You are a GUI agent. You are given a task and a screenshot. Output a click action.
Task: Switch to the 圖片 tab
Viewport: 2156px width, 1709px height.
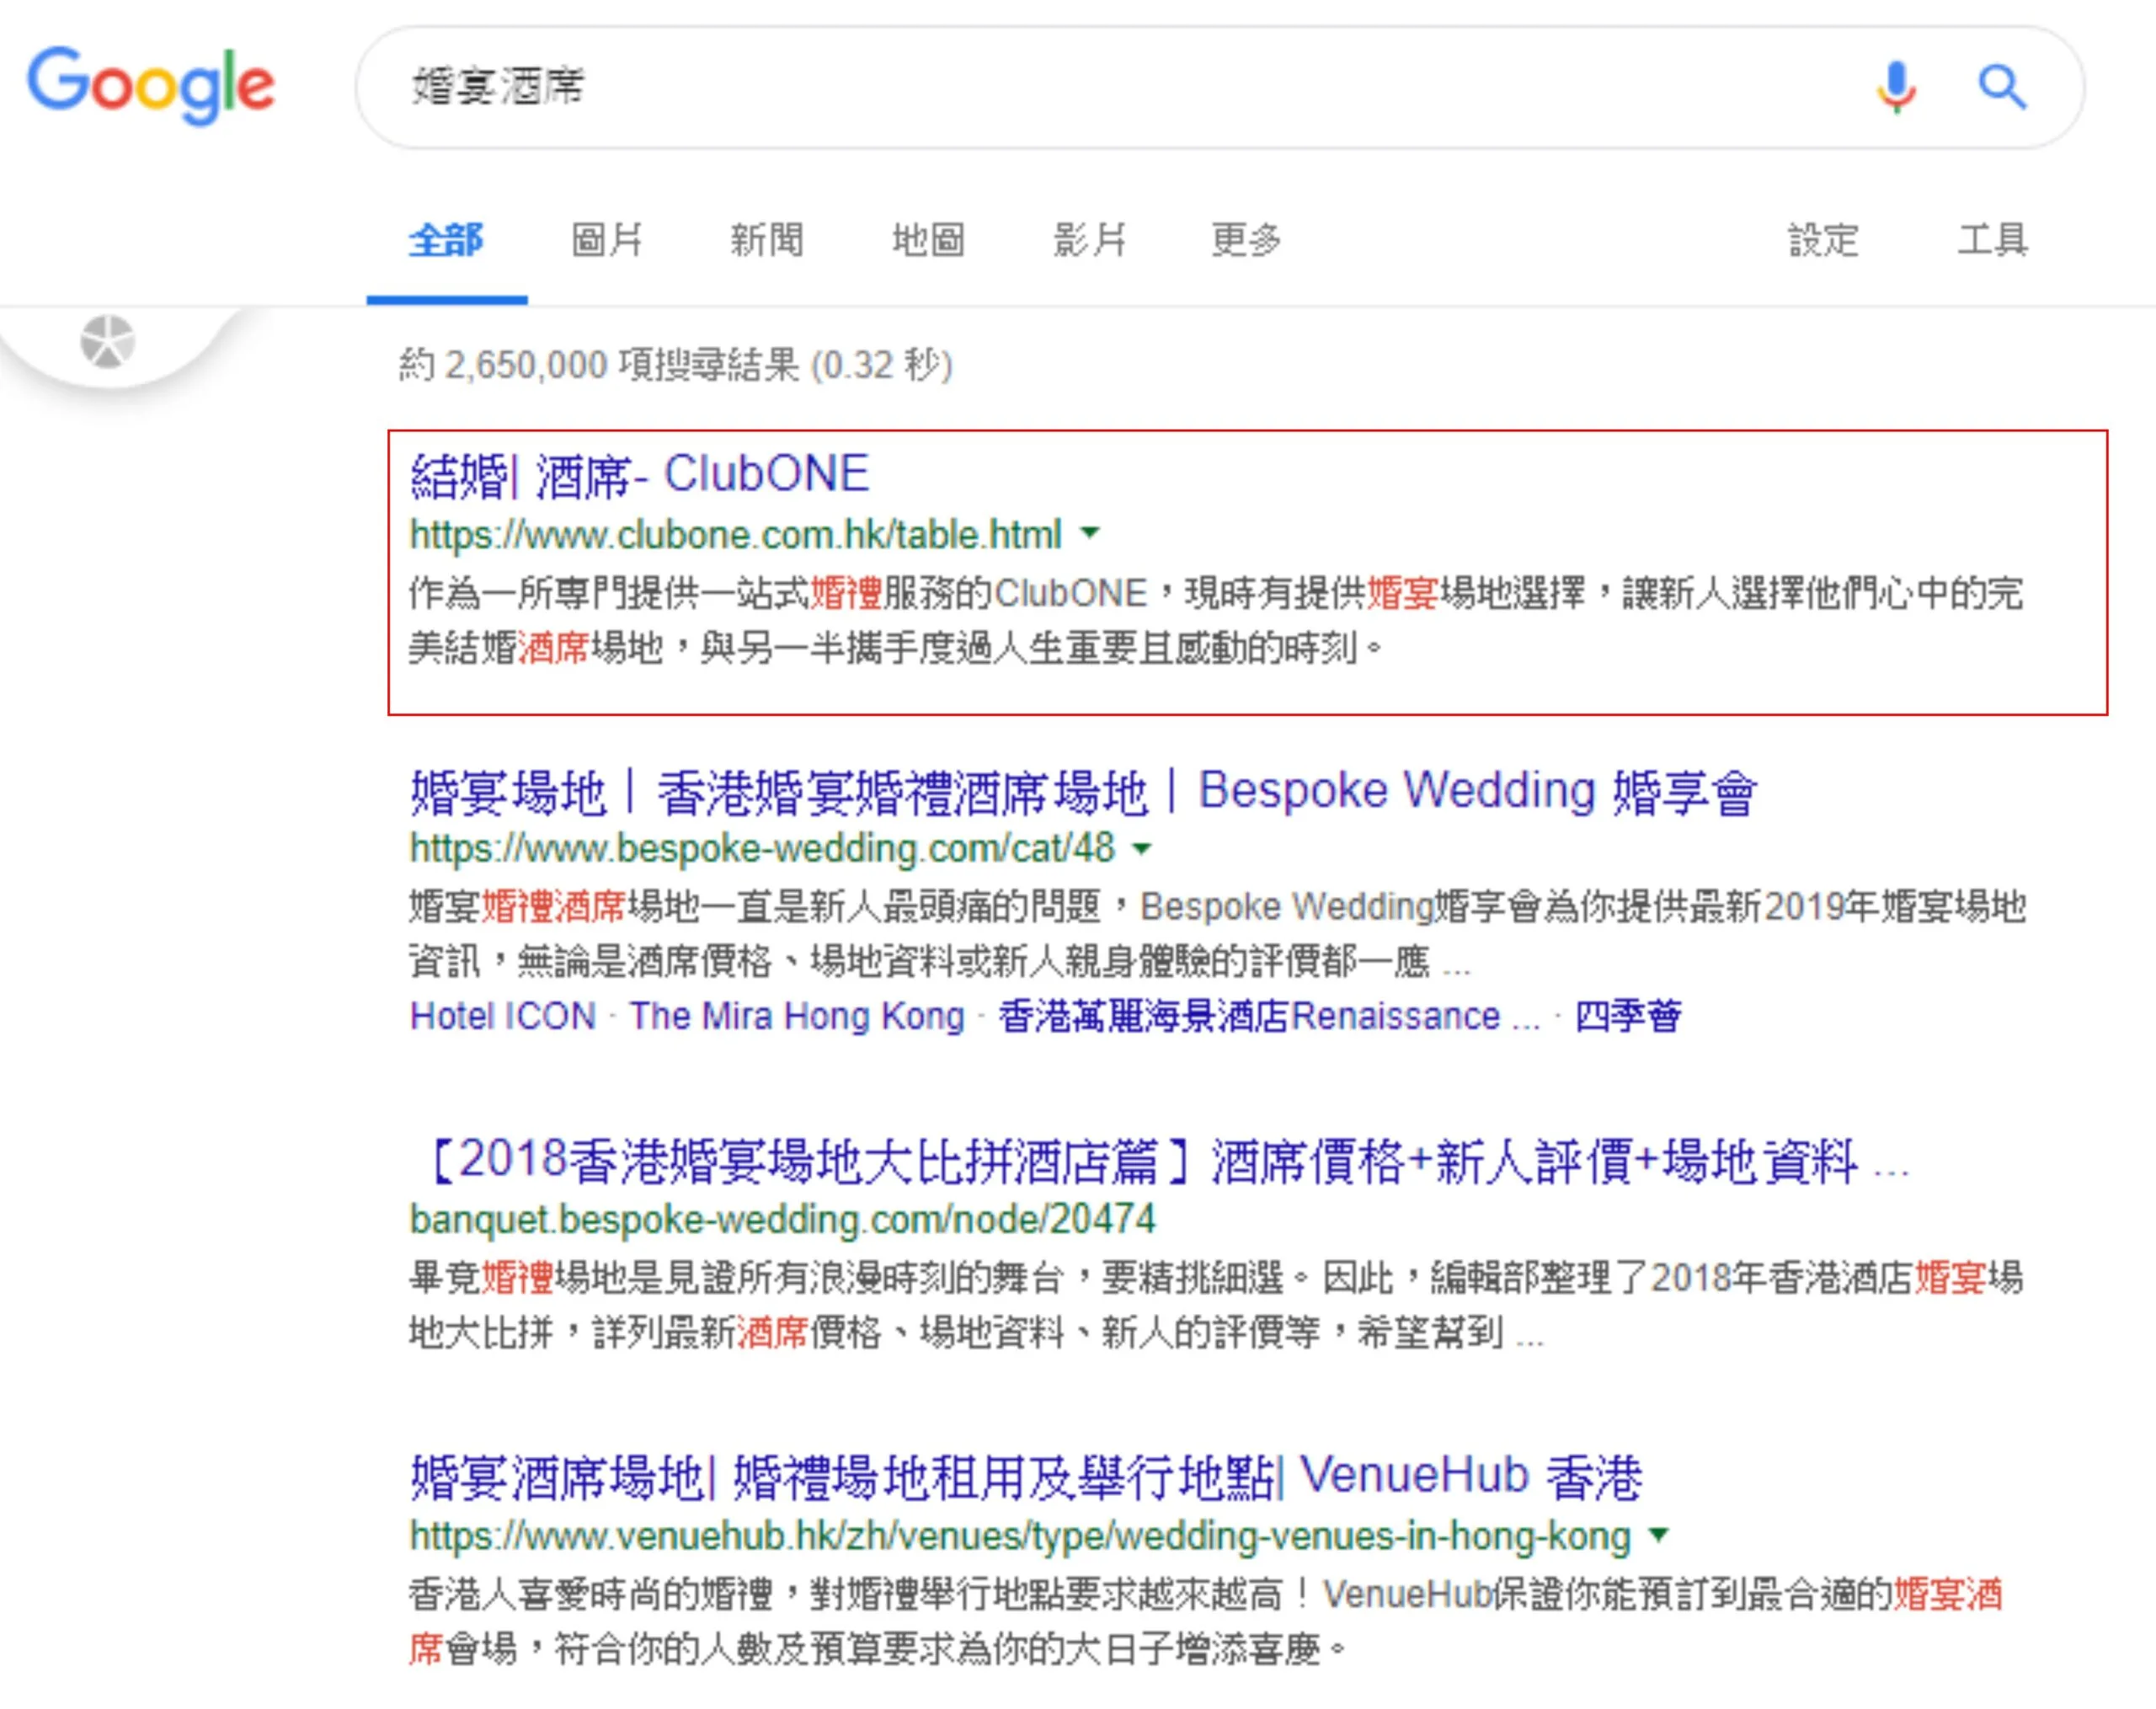[x=607, y=240]
